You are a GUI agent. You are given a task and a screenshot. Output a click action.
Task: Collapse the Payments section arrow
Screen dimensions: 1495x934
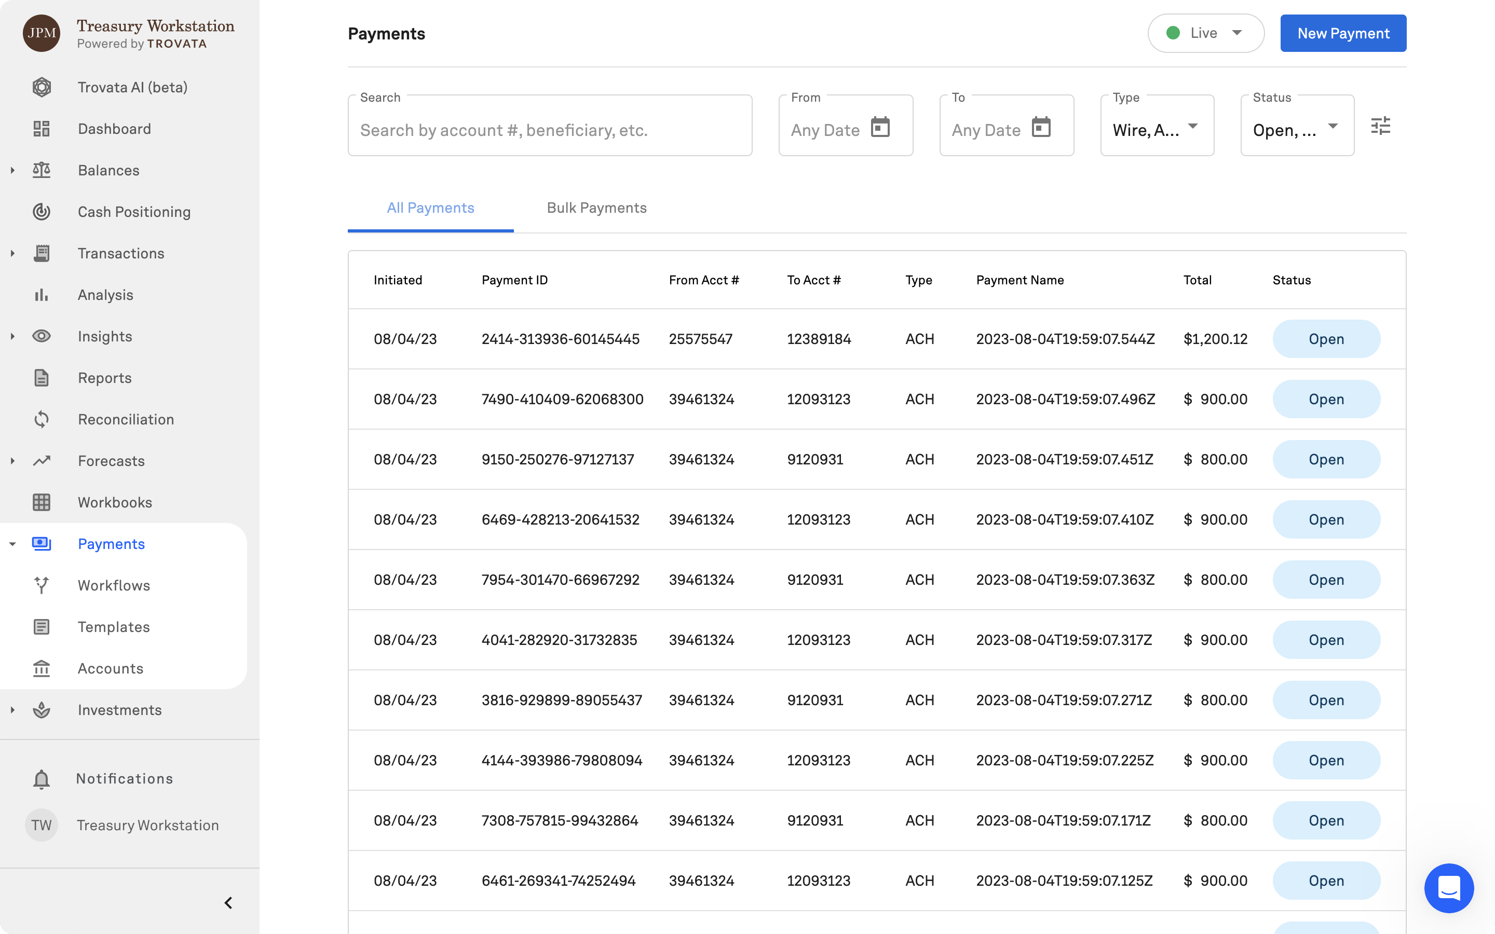[12, 544]
